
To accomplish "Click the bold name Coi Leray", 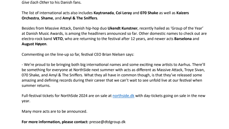I will click(x=124, y=13).
